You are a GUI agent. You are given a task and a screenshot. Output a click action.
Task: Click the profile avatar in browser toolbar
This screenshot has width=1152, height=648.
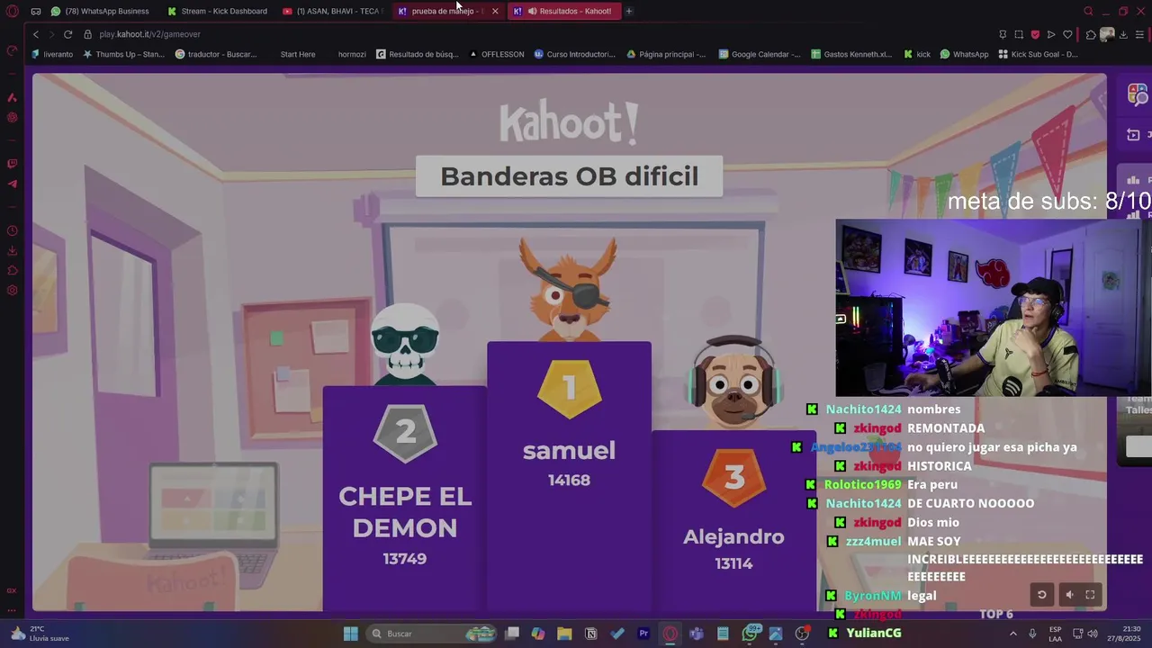(1107, 34)
